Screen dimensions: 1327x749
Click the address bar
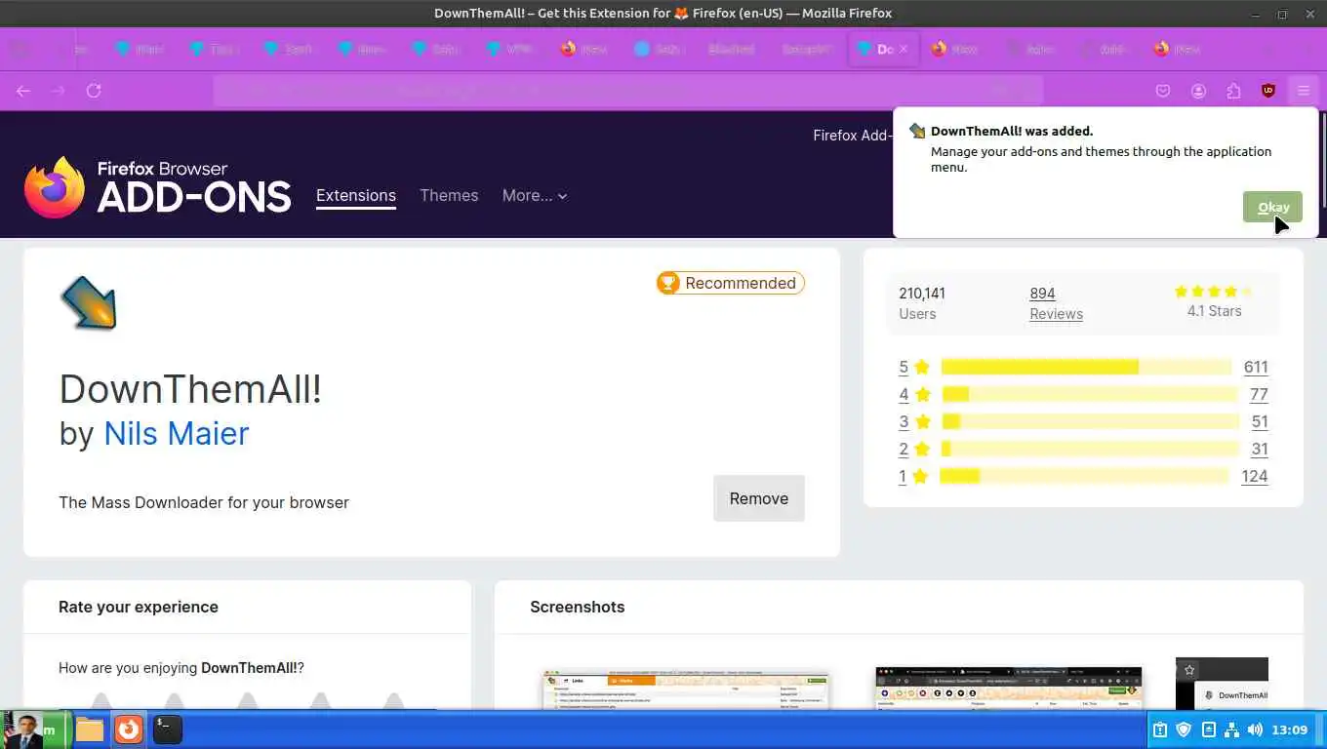point(627,91)
